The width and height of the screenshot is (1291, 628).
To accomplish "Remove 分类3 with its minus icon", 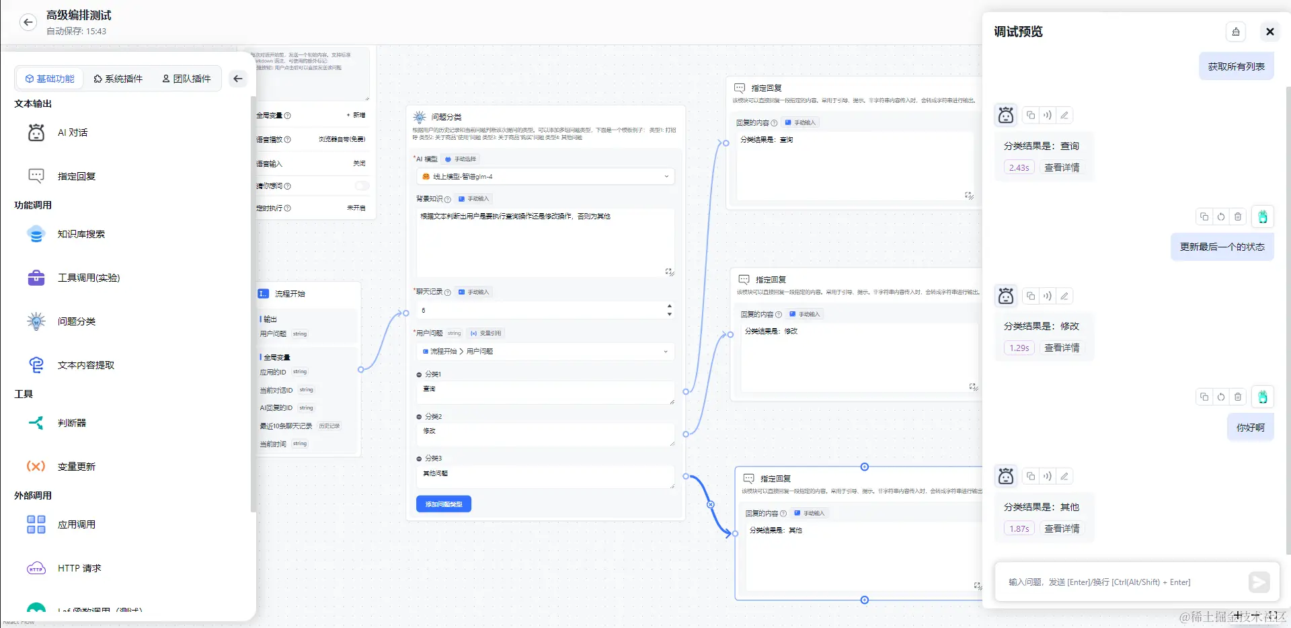I will (x=419, y=459).
